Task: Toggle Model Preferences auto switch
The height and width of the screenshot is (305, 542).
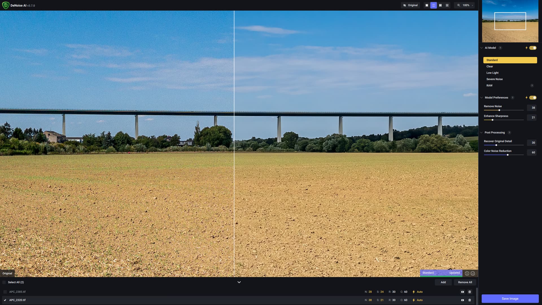Action: (533, 98)
